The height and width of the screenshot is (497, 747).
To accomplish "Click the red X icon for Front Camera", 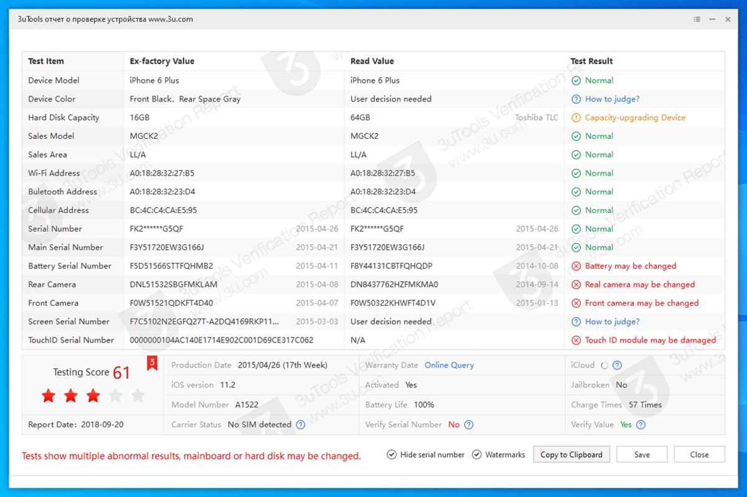I will 576,303.
